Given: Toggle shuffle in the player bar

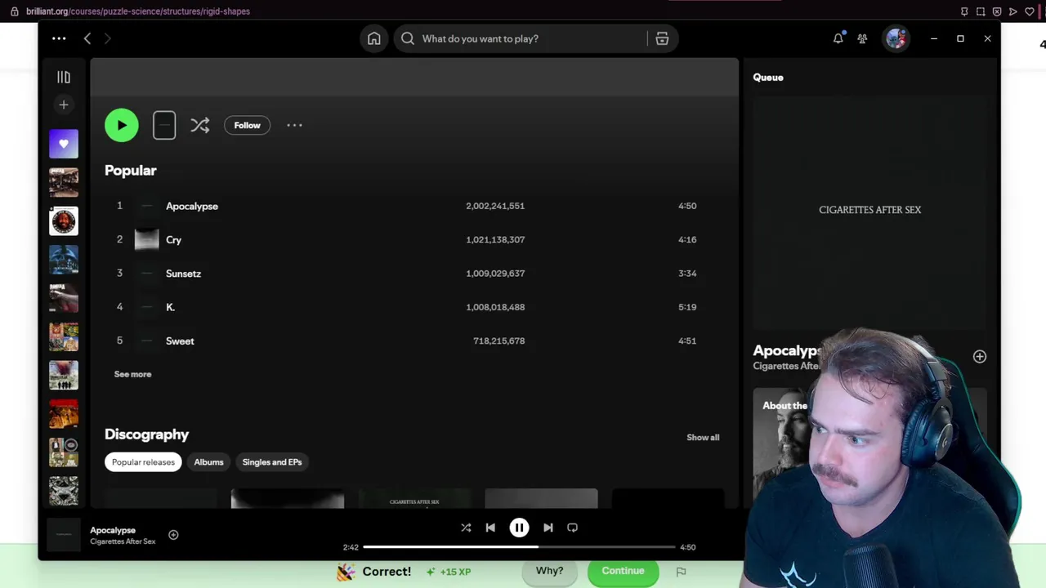Looking at the screenshot, I should pos(466,528).
